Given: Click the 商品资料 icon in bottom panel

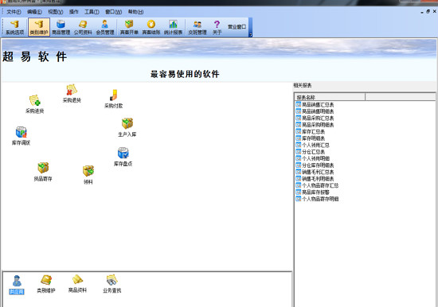Looking at the screenshot, I should (x=77, y=284).
